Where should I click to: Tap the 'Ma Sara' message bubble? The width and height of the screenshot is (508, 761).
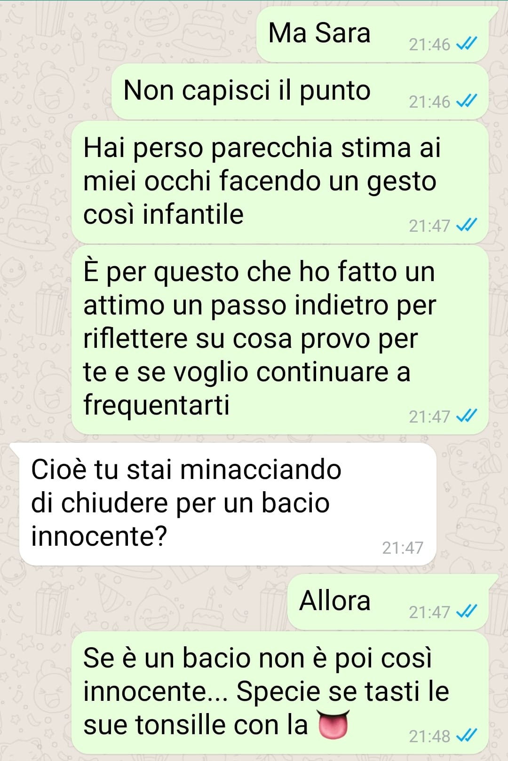(x=373, y=34)
